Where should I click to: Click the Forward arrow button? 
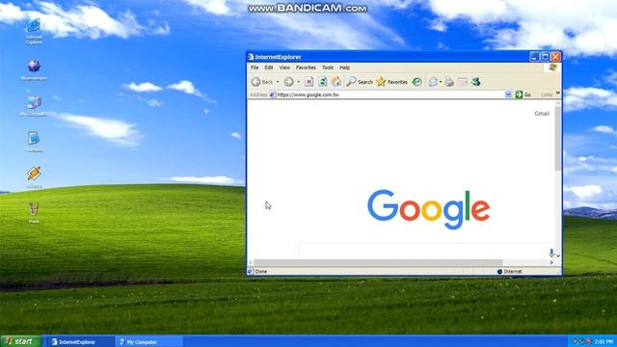[289, 82]
